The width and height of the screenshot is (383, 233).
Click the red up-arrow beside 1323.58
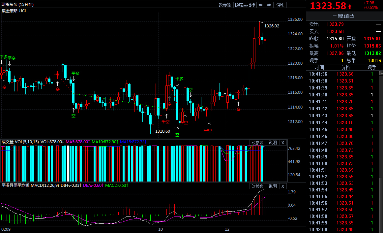pos(350,6)
